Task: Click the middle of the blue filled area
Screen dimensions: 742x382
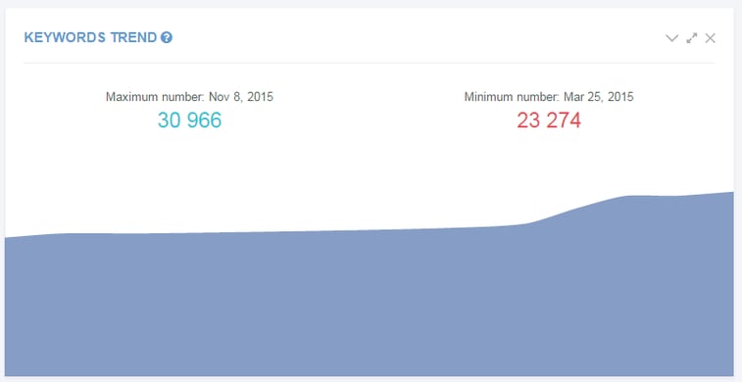Action: [x=370, y=303]
